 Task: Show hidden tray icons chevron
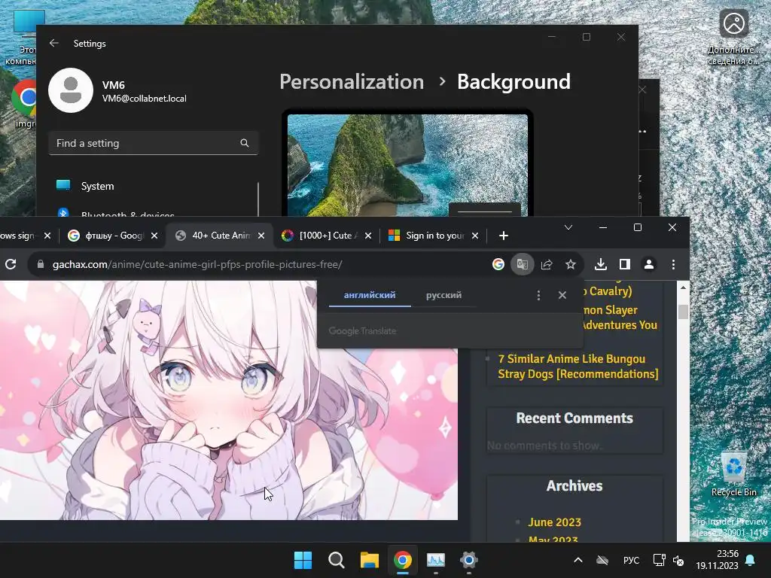(x=578, y=560)
